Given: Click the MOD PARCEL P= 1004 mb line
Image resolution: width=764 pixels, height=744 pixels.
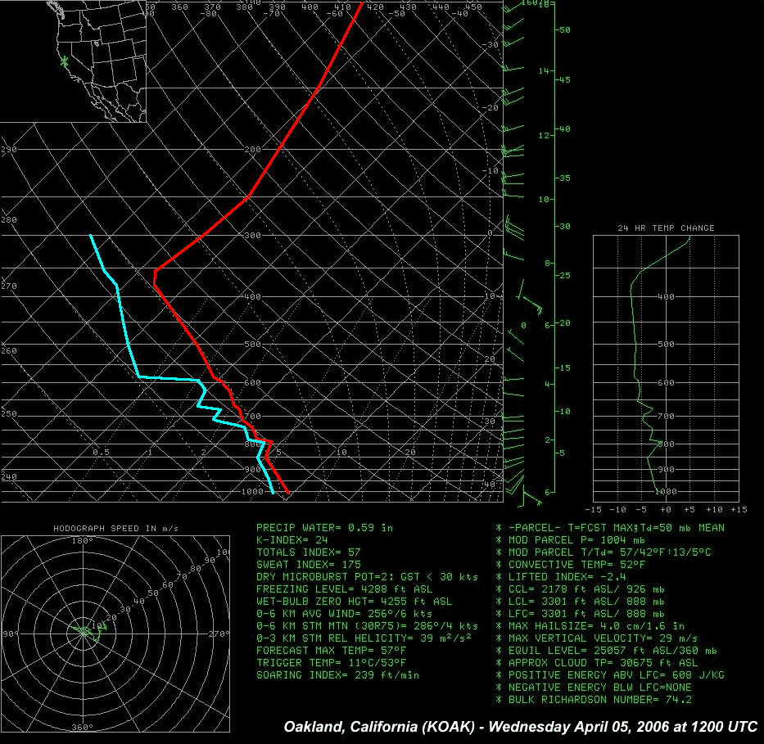Looking at the screenshot, I should pos(571,540).
